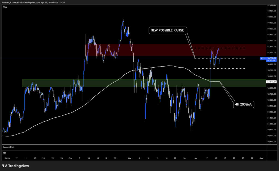The width and height of the screenshot is (279, 171).
Task: Click the 60,000.00 price axis label
Action: tap(271, 17)
